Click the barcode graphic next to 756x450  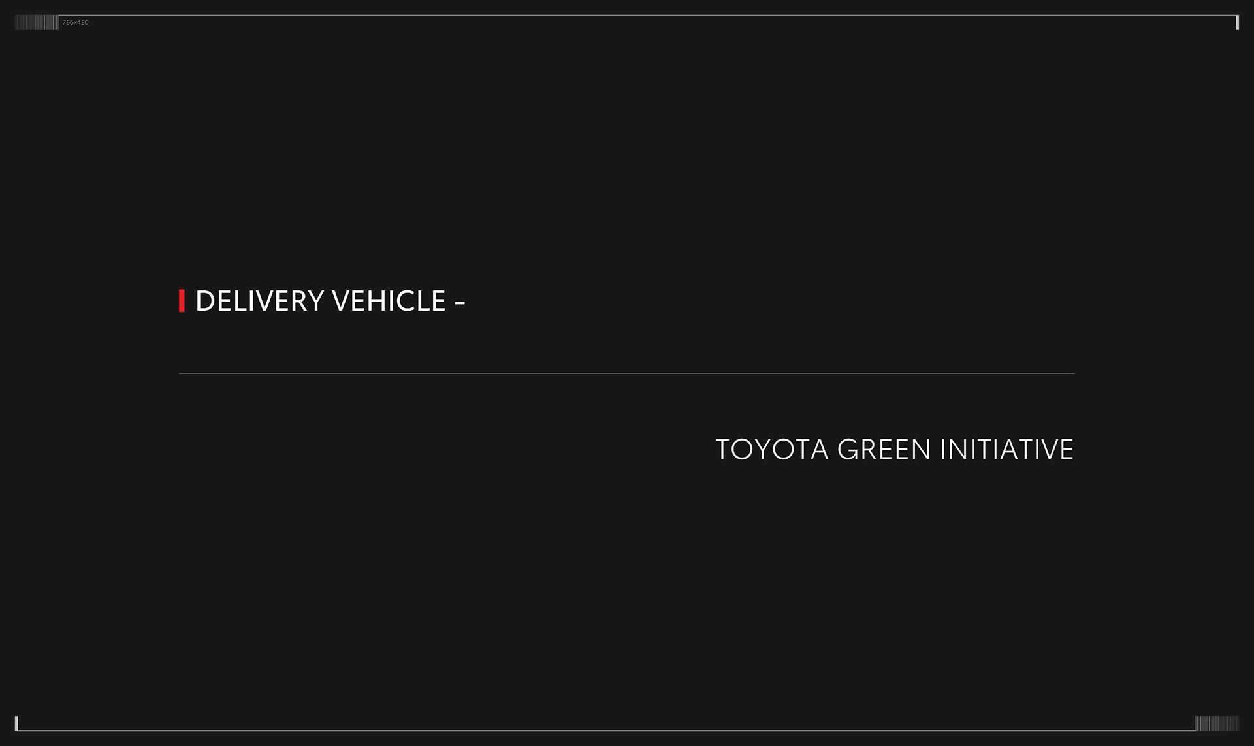(36, 22)
